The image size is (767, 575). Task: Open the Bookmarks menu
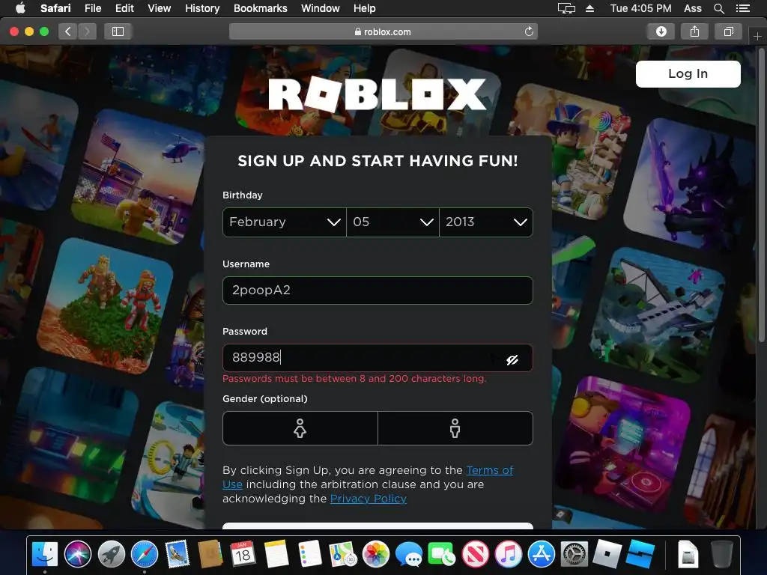tap(260, 8)
